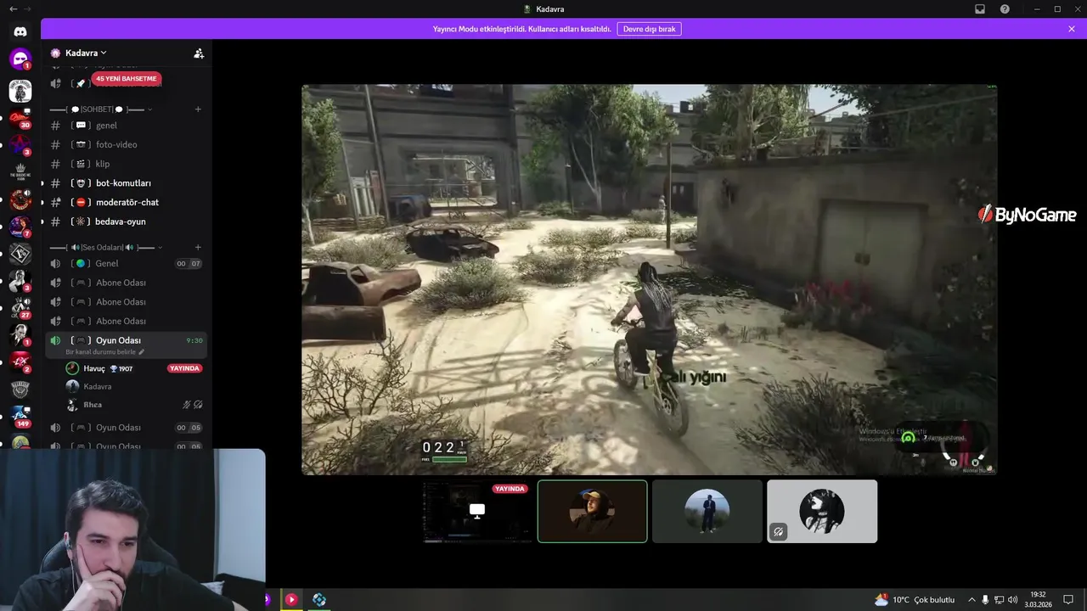1087x611 pixels.
Task: Go back with the title bar left arrow
Action: [13, 9]
